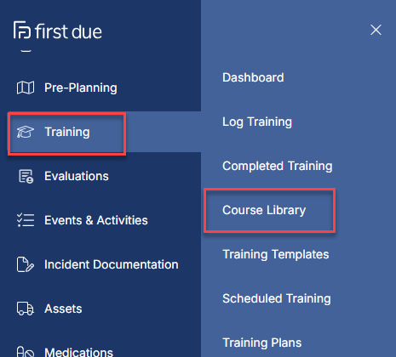Select Training in the sidebar
The width and height of the screenshot is (396, 357).
point(67,132)
